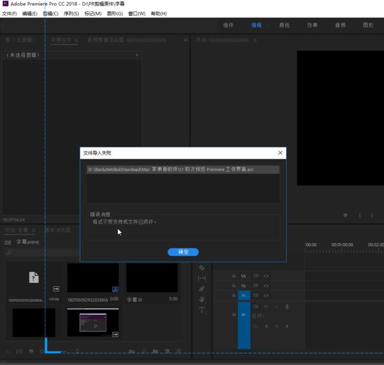
Task: Click the Add Marker icon in program monitor
Action: [x=345, y=215]
